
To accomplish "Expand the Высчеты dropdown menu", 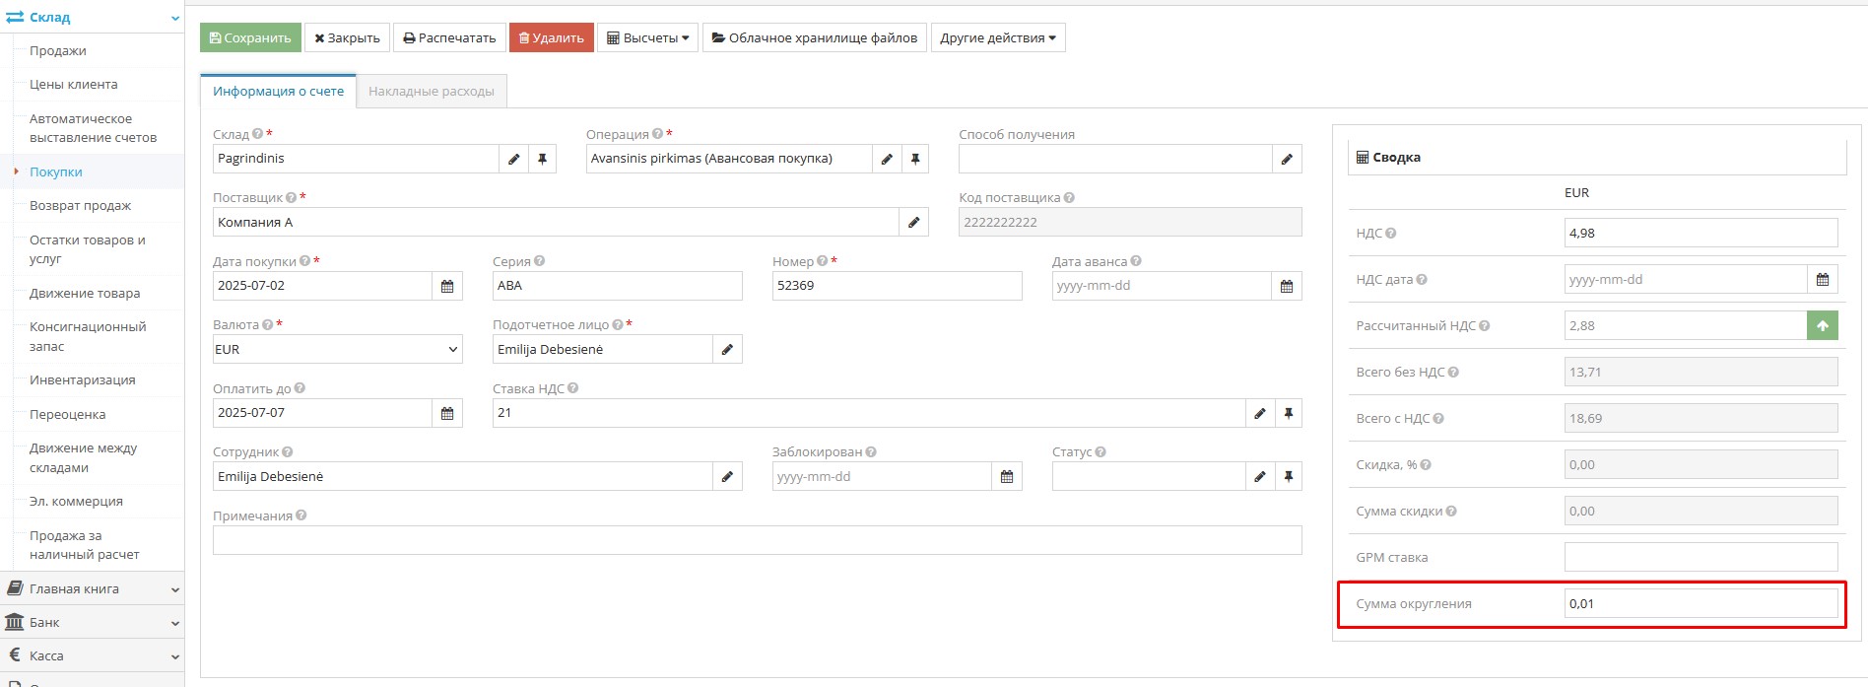I will click(647, 38).
